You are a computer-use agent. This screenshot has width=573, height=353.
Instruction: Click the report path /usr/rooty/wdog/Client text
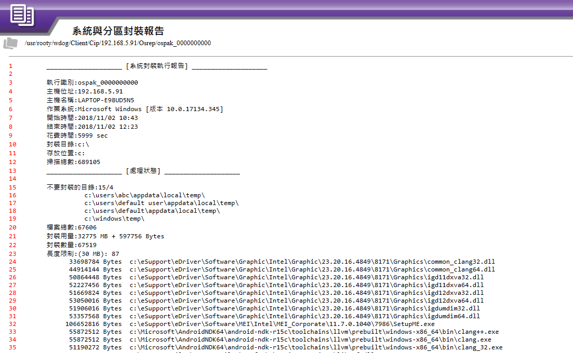coord(117,43)
